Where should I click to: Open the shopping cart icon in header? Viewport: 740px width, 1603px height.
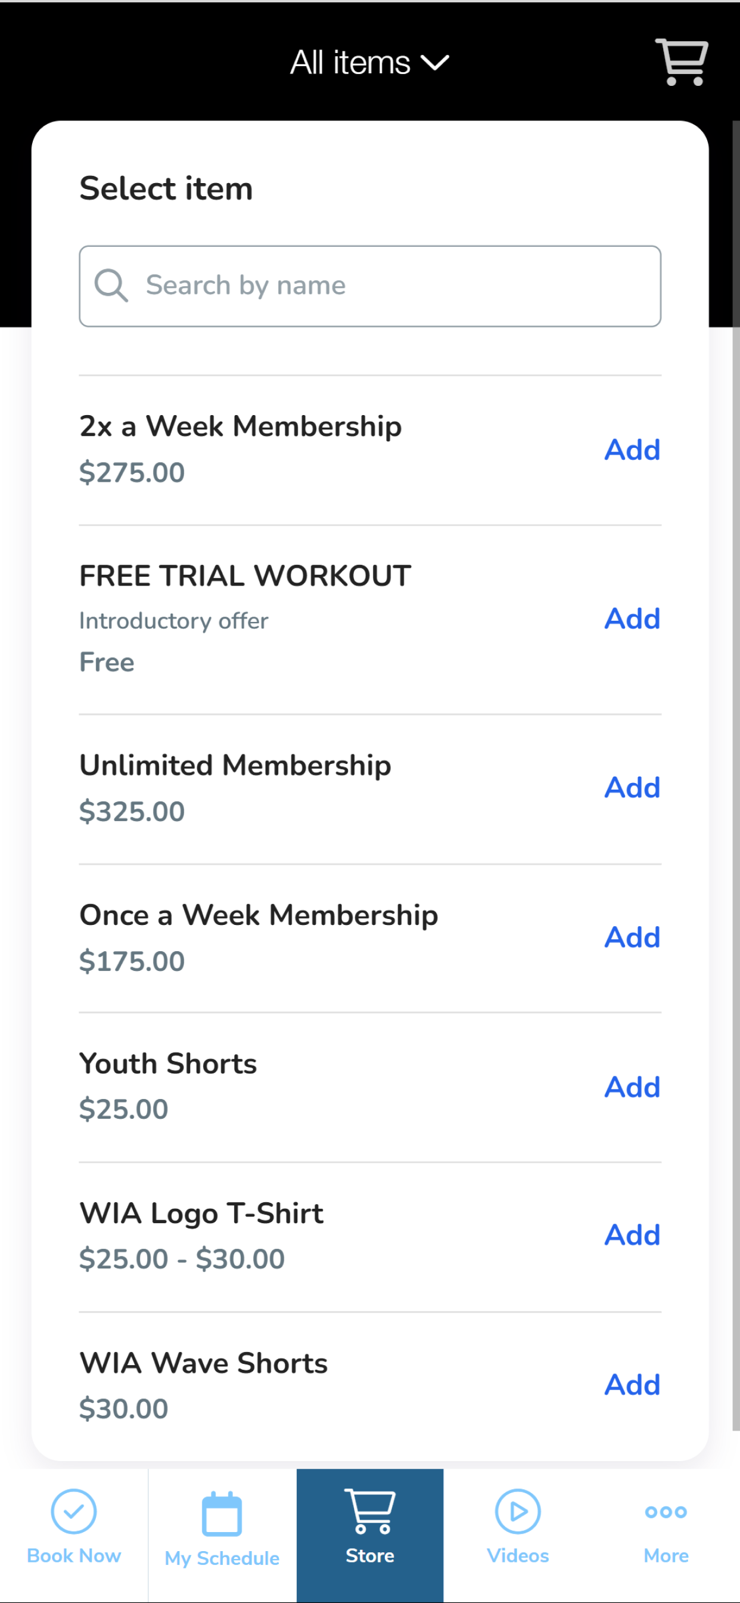[x=682, y=62]
